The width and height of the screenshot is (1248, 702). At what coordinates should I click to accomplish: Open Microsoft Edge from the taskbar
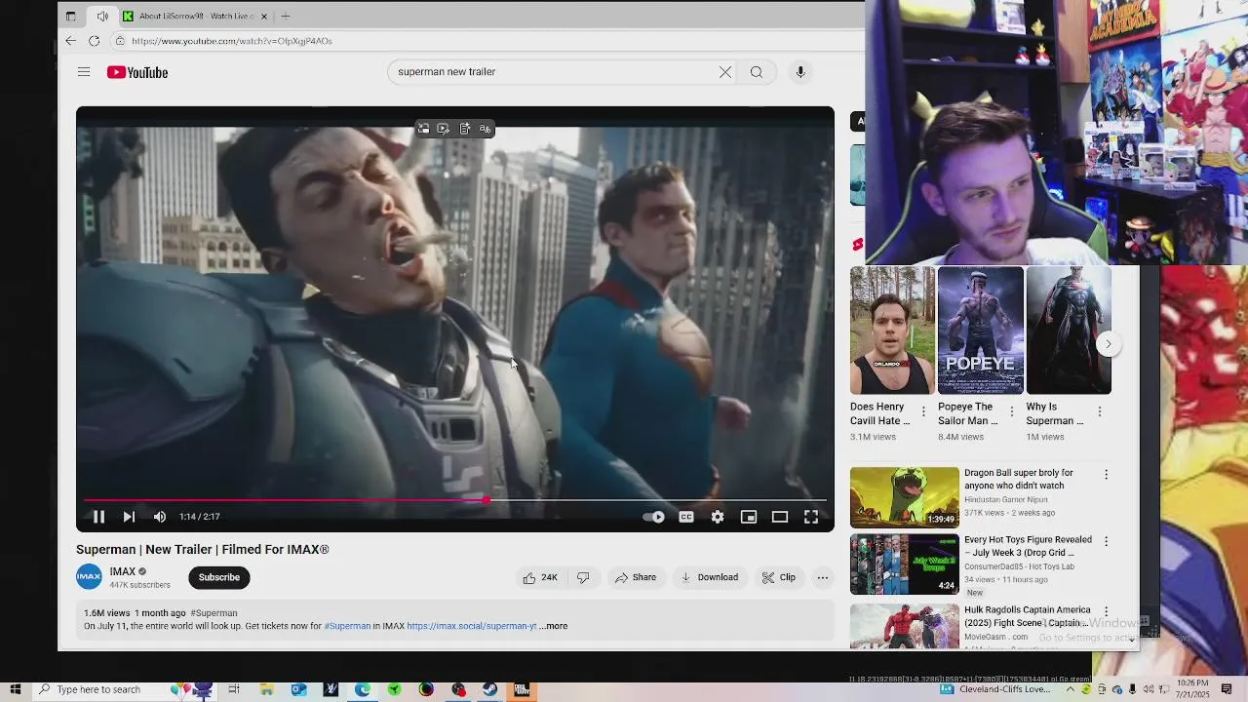coord(363,689)
